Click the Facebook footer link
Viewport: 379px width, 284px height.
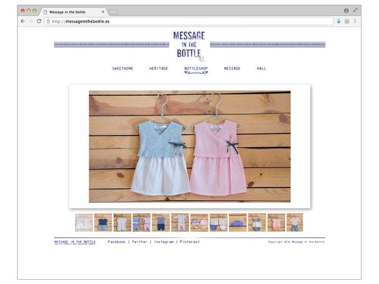click(x=117, y=242)
